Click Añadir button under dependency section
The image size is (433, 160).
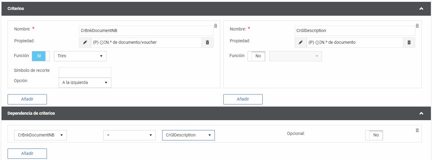click(x=27, y=154)
